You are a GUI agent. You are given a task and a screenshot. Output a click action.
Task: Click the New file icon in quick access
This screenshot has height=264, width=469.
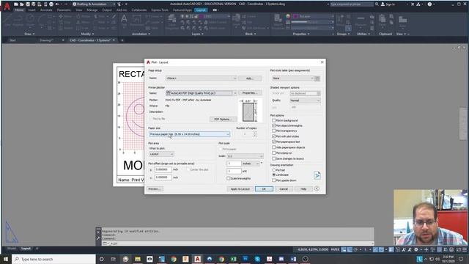16,4
